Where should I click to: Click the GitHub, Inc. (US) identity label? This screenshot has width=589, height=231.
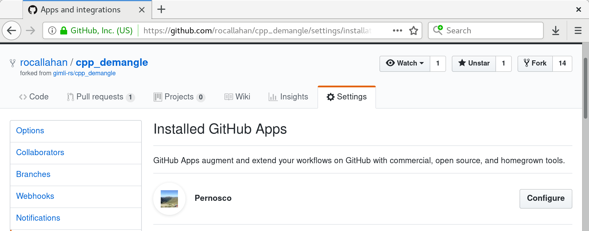point(102,30)
